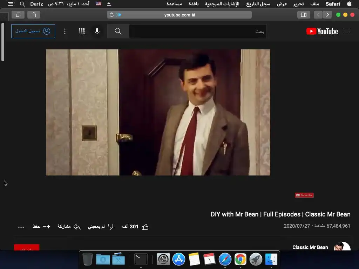Viewport: 359px width, 269px height.
Task: Click the YouTube search magnifier button
Action: click(118, 31)
